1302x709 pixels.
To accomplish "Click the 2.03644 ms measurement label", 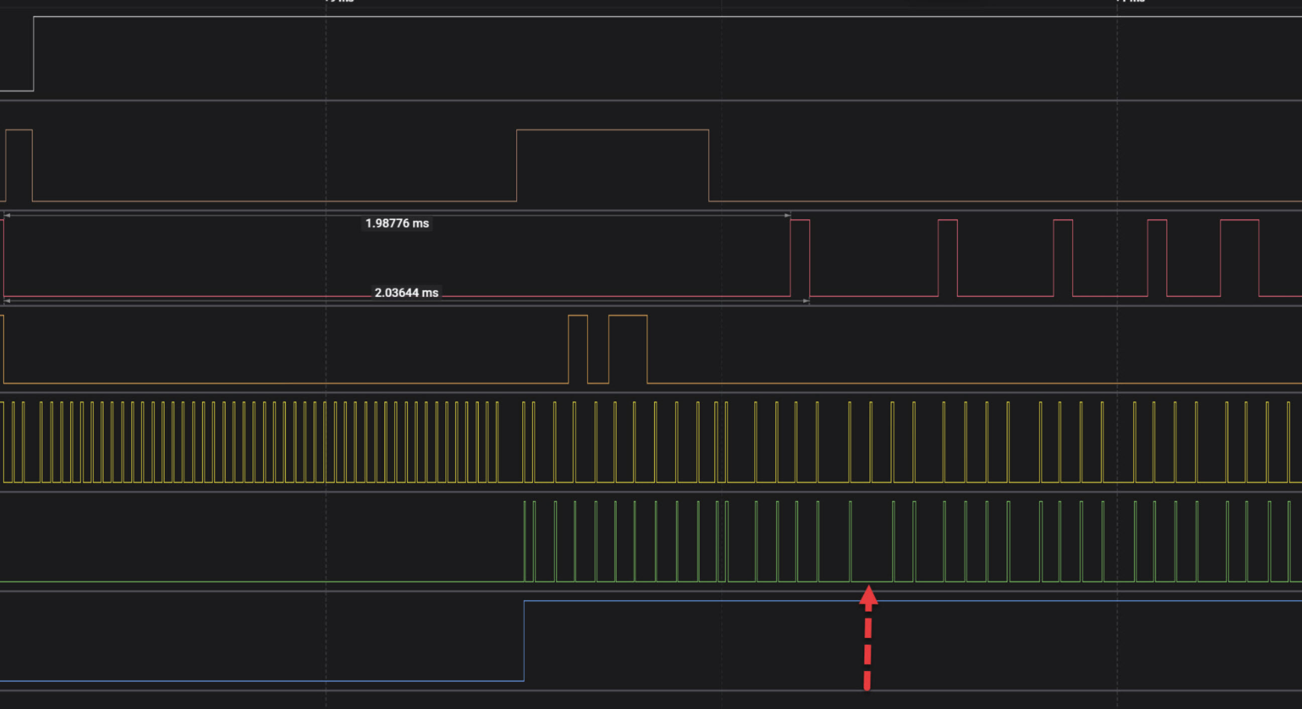I will click(x=406, y=293).
